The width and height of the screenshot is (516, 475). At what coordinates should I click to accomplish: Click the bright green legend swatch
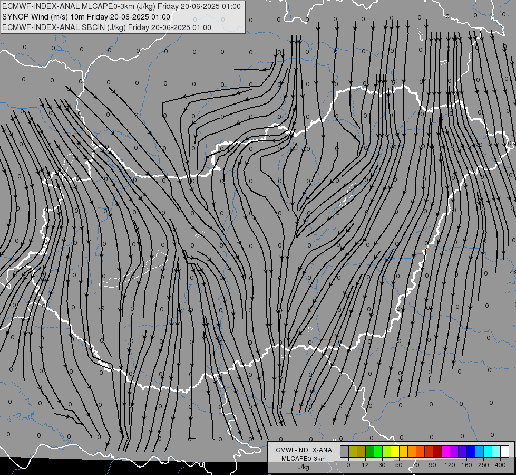click(x=378, y=451)
